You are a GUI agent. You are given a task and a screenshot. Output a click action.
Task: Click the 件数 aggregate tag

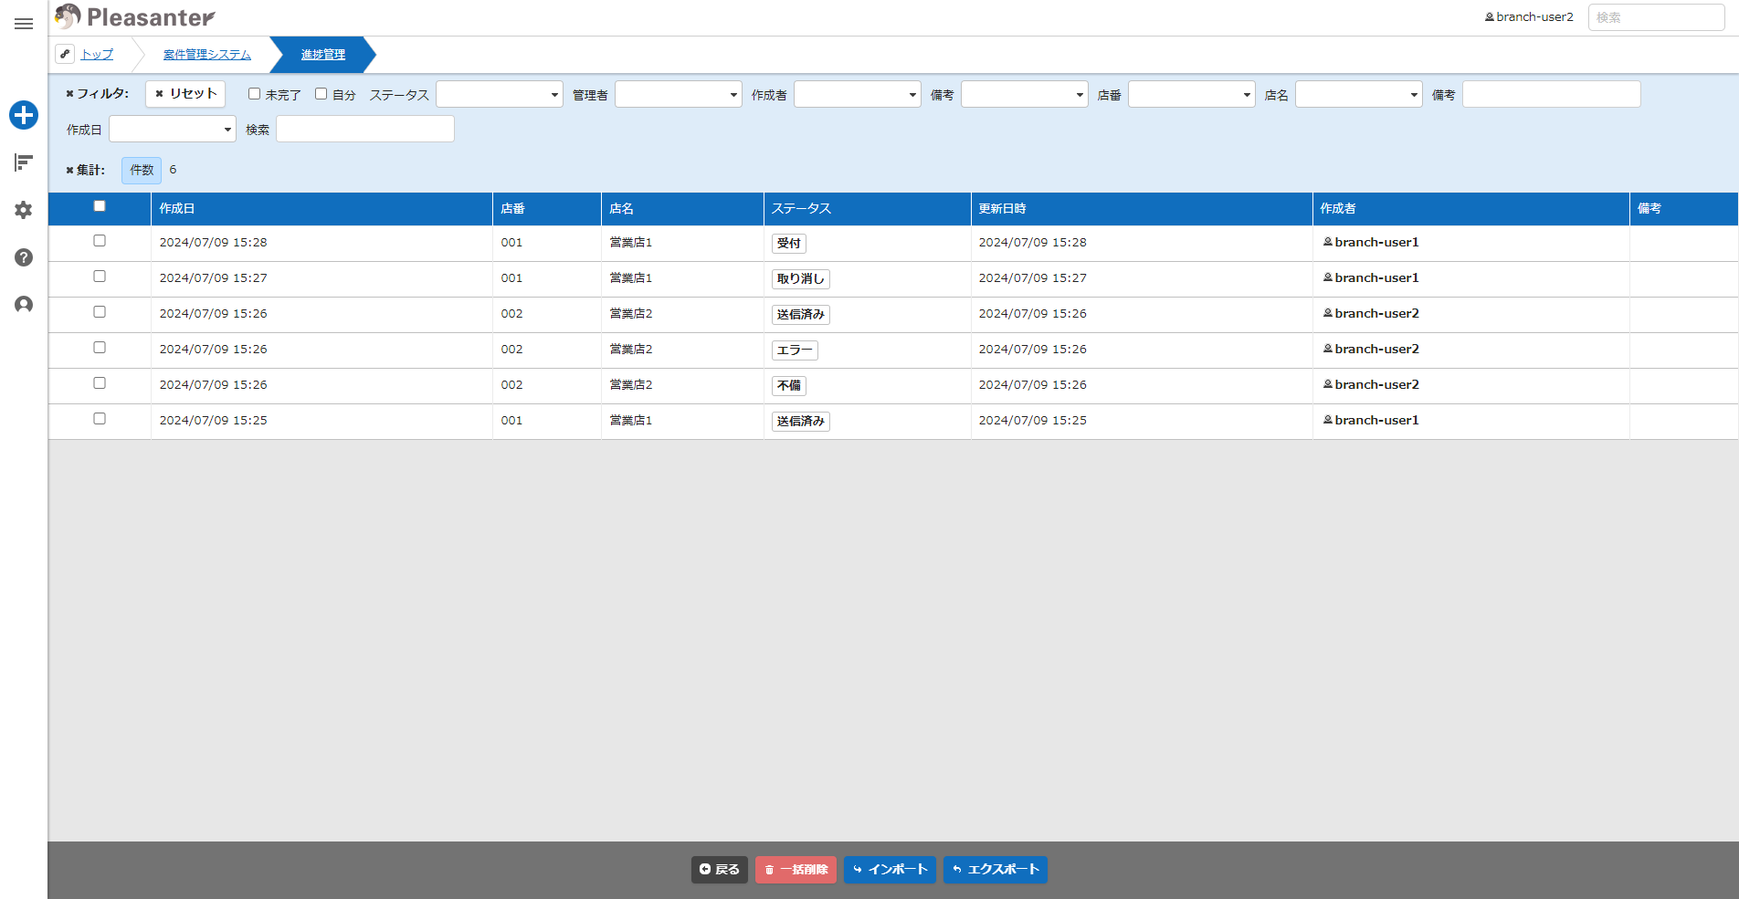[x=142, y=170]
